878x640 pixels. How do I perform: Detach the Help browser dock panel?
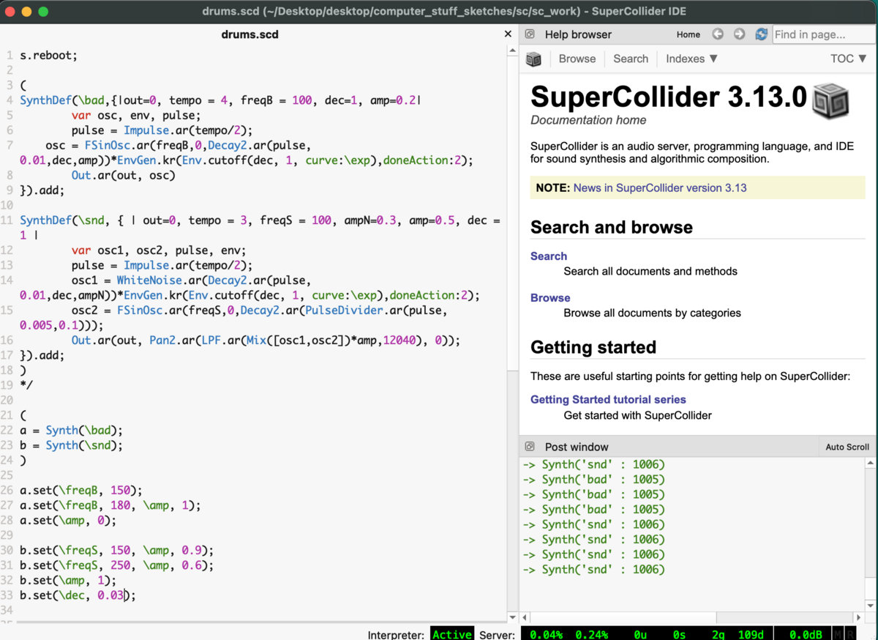click(x=530, y=34)
